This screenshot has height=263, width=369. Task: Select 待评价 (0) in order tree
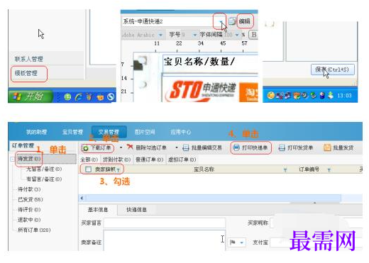29,210
